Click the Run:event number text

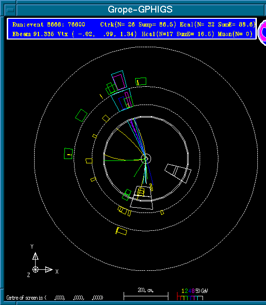[x=49, y=25]
